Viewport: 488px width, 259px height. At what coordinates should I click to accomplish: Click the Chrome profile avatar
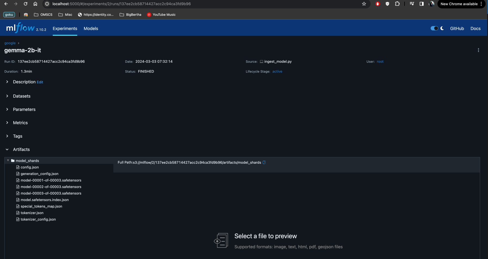pyautogui.click(x=431, y=4)
